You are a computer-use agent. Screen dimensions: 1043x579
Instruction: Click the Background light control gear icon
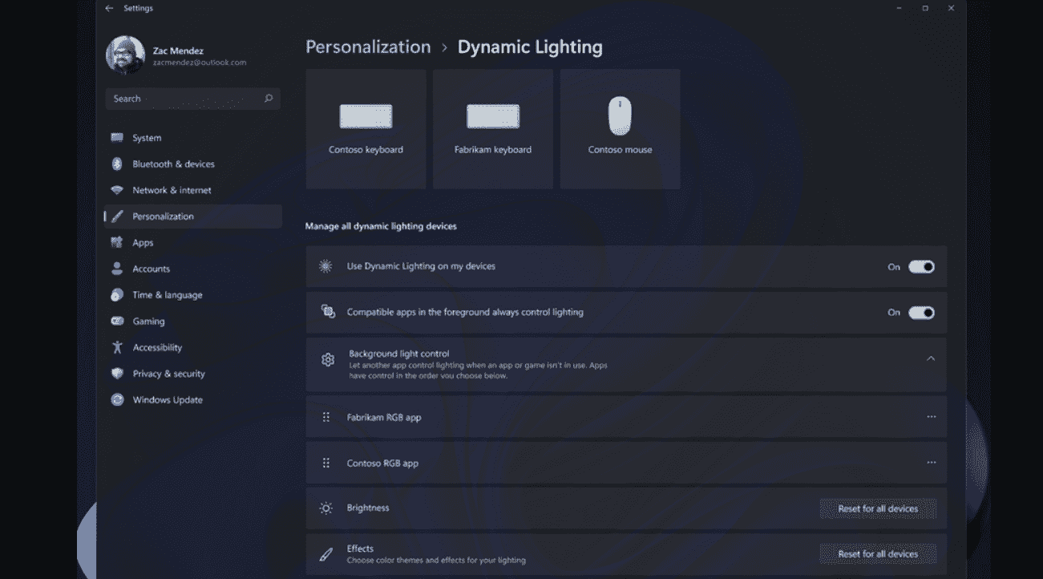click(328, 359)
